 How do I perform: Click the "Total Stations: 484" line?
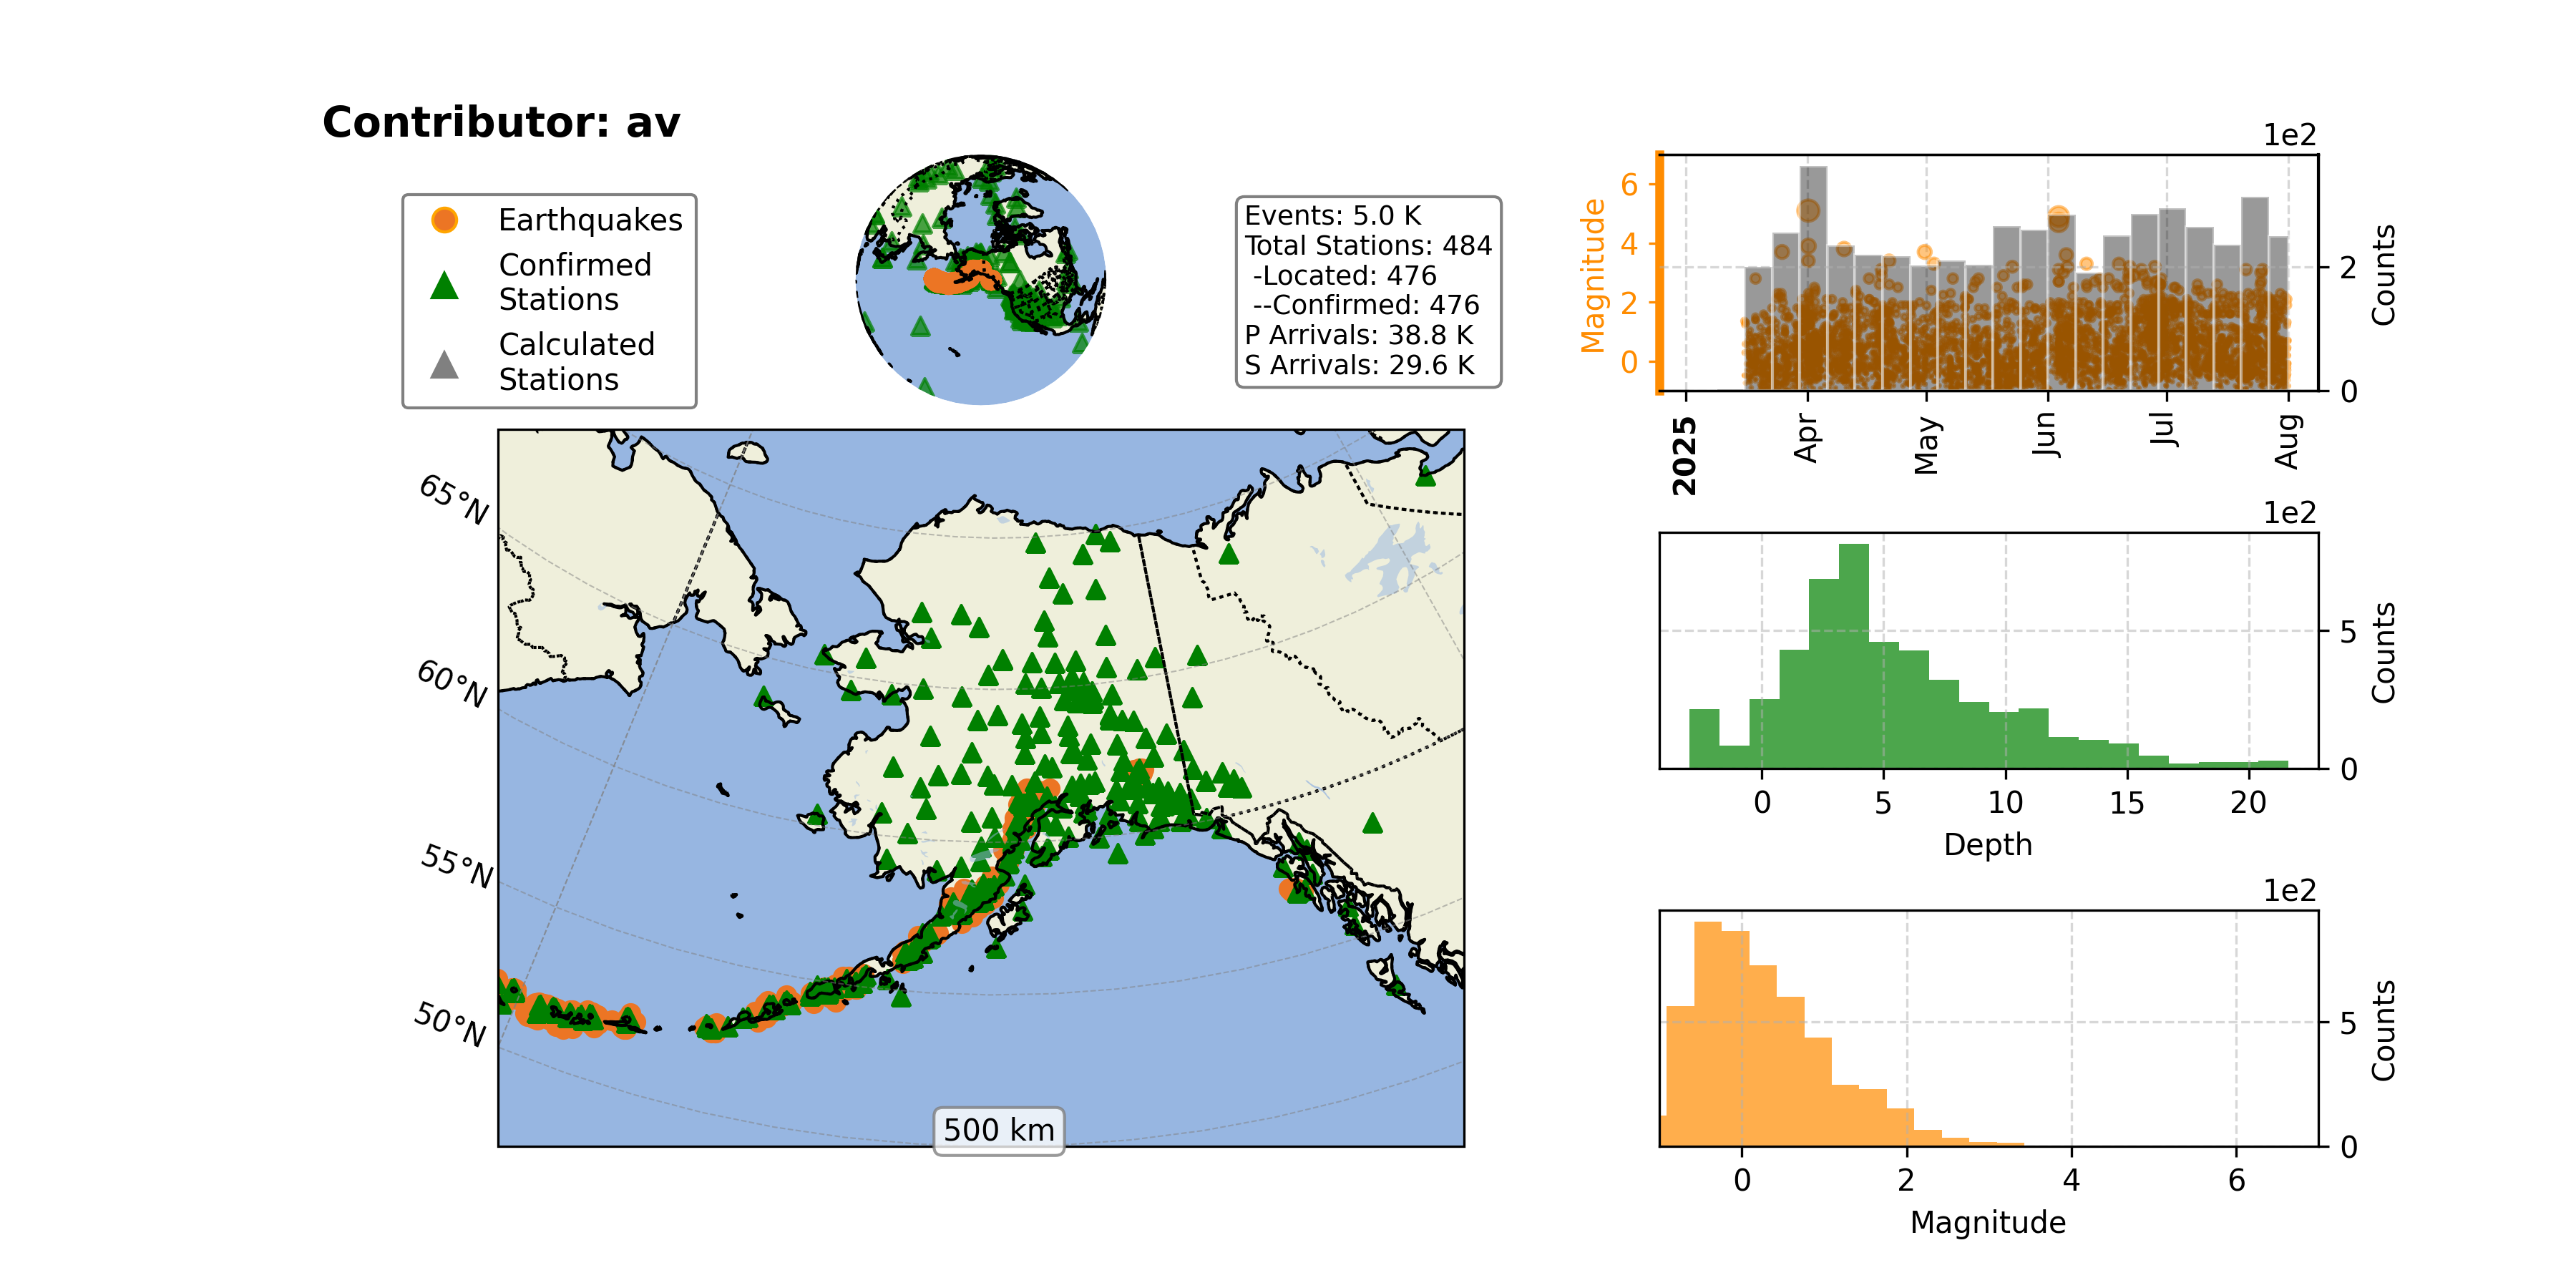1368,246
